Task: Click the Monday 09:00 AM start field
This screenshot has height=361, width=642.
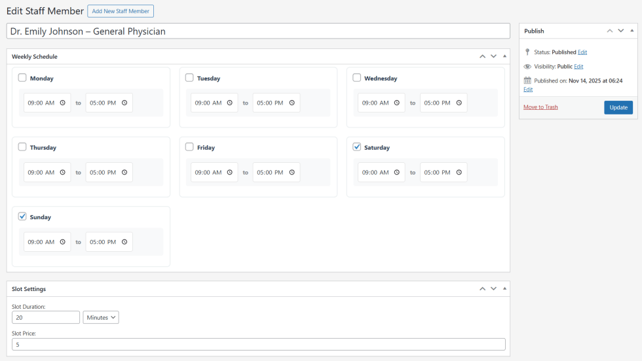Action: click(x=47, y=103)
